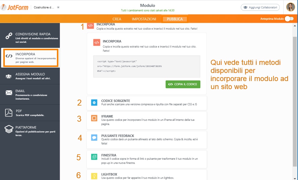This screenshot has width=298, height=180.
Task: Switch to the Crea tab
Action: pyautogui.click(x=117, y=19)
